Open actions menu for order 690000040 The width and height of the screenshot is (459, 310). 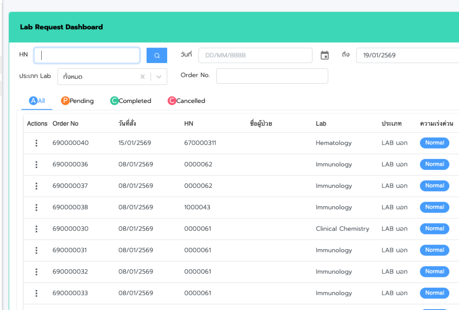pyautogui.click(x=36, y=143)
